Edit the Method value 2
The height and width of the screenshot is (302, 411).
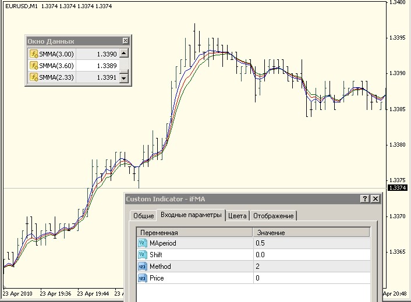pos(311,266)
